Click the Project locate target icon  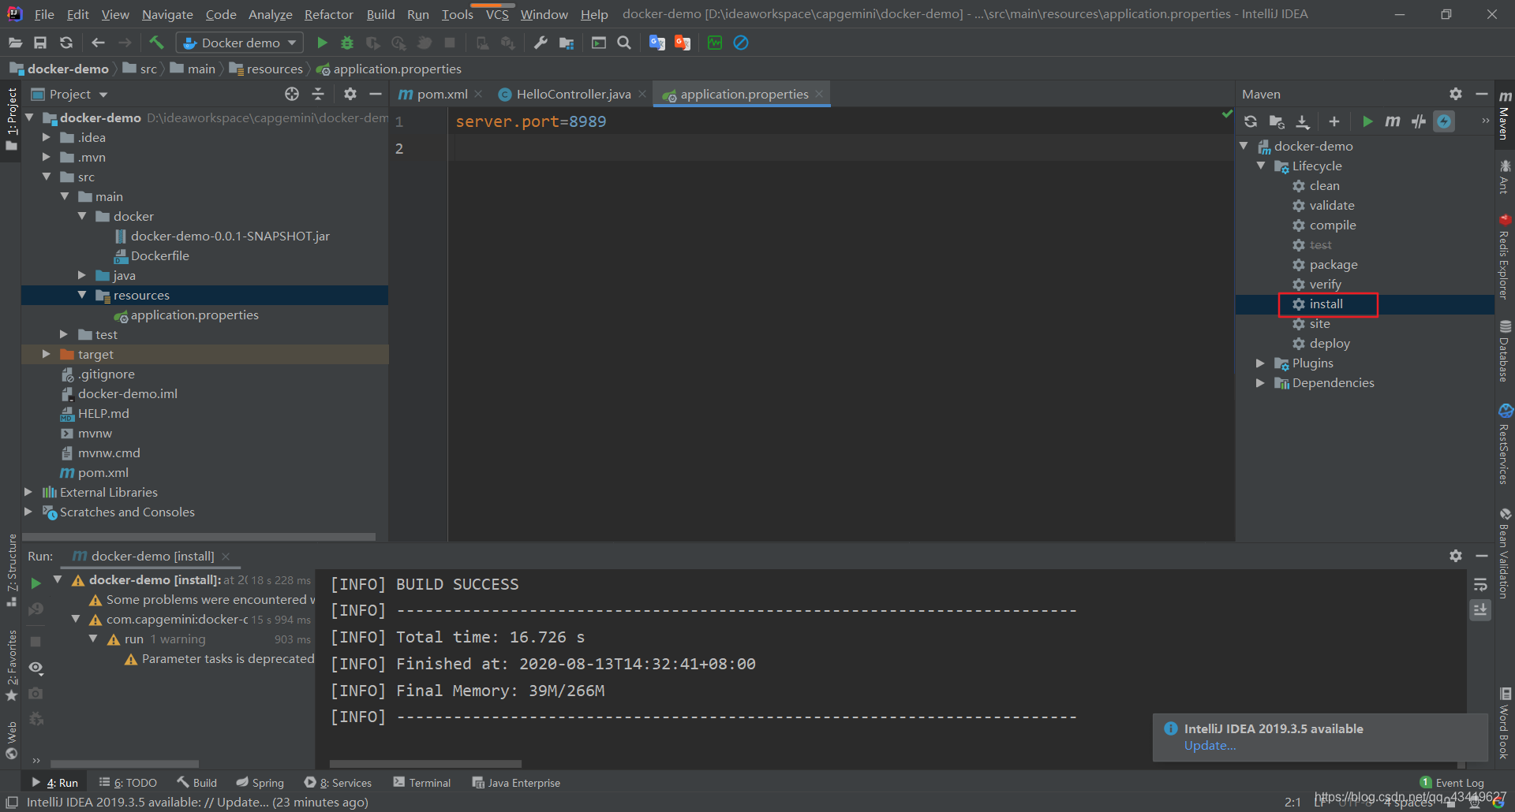click(292, 94)
